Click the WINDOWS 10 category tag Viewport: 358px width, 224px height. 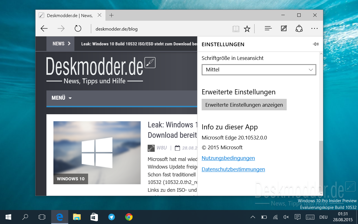click(71, 179)
